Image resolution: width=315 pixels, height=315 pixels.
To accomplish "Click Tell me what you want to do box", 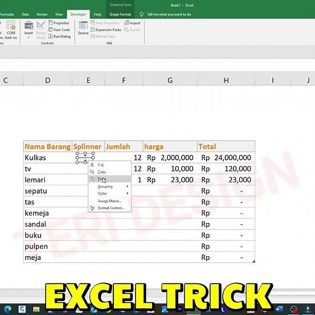I will [x=169, y=14].
